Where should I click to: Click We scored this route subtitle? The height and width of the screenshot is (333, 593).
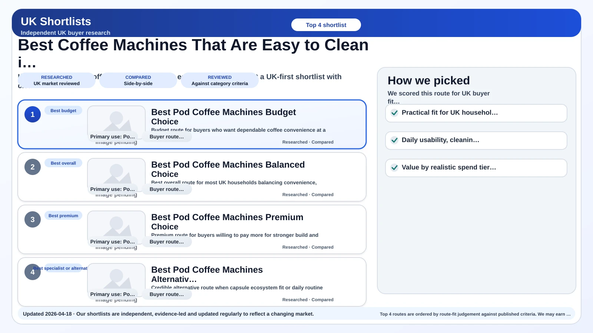click(x=439, y=97)
